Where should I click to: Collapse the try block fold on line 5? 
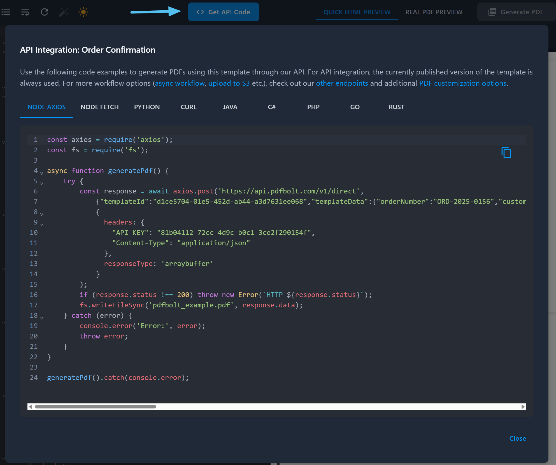coord(41,183)
